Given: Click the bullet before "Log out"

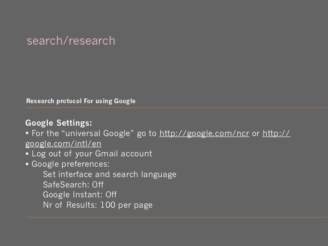Looking at the screenshot, I should 27,154.
